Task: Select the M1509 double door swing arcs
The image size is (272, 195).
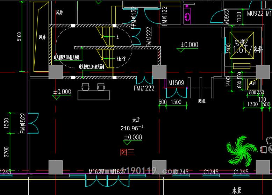Action: [176, 92]
